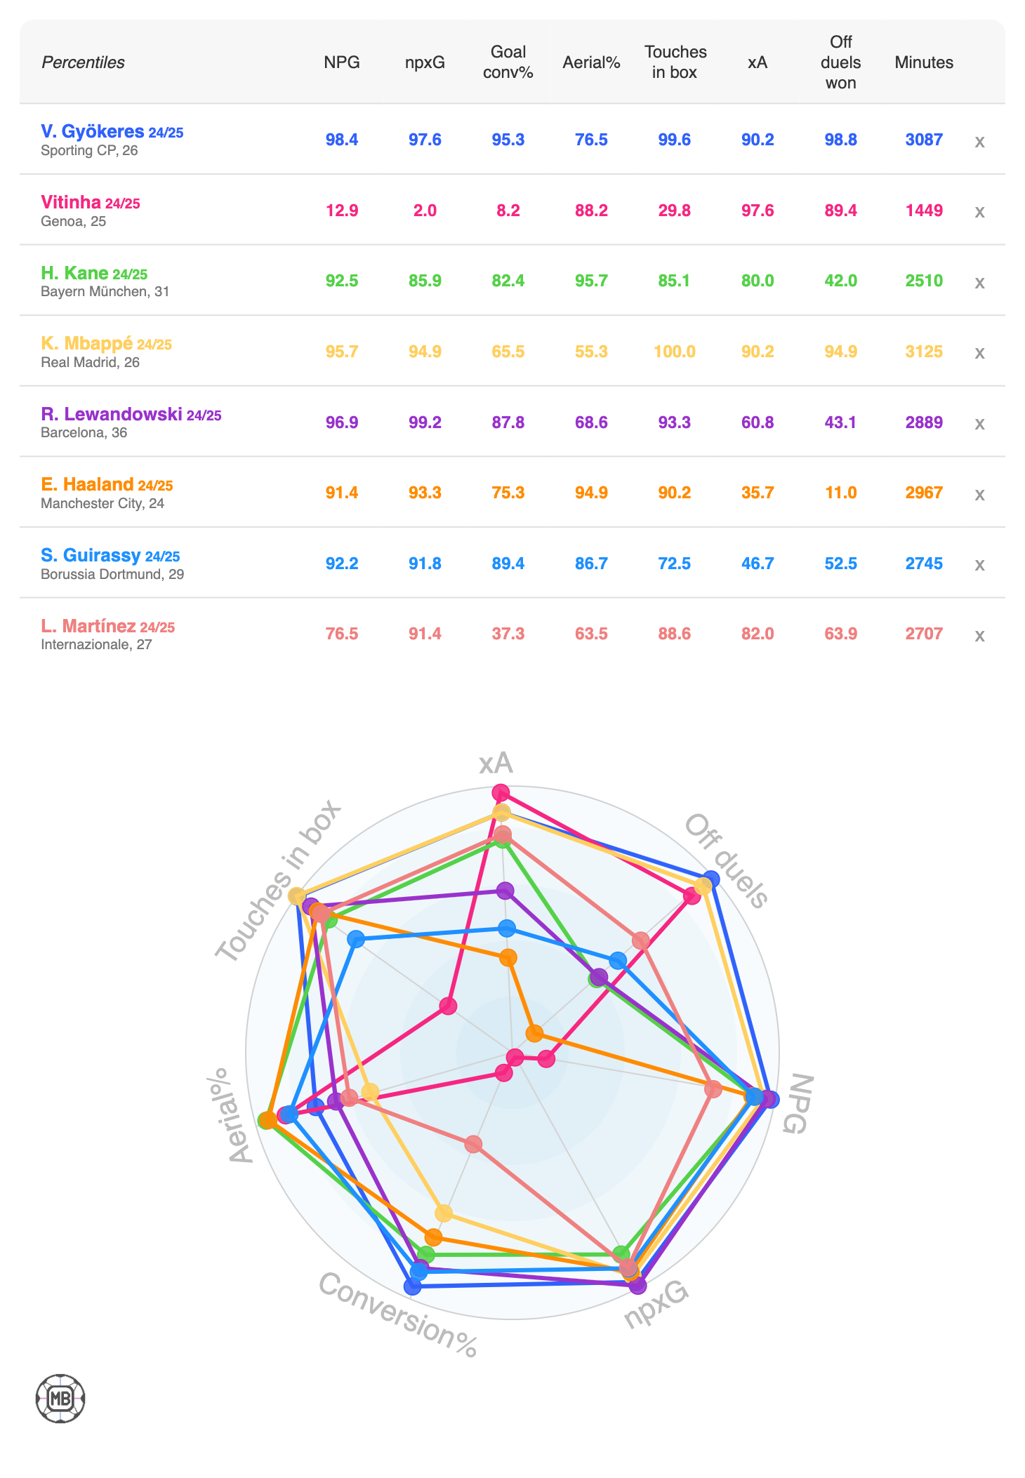
Task: Click the Touches in box column header
Action: click(675, 62)
